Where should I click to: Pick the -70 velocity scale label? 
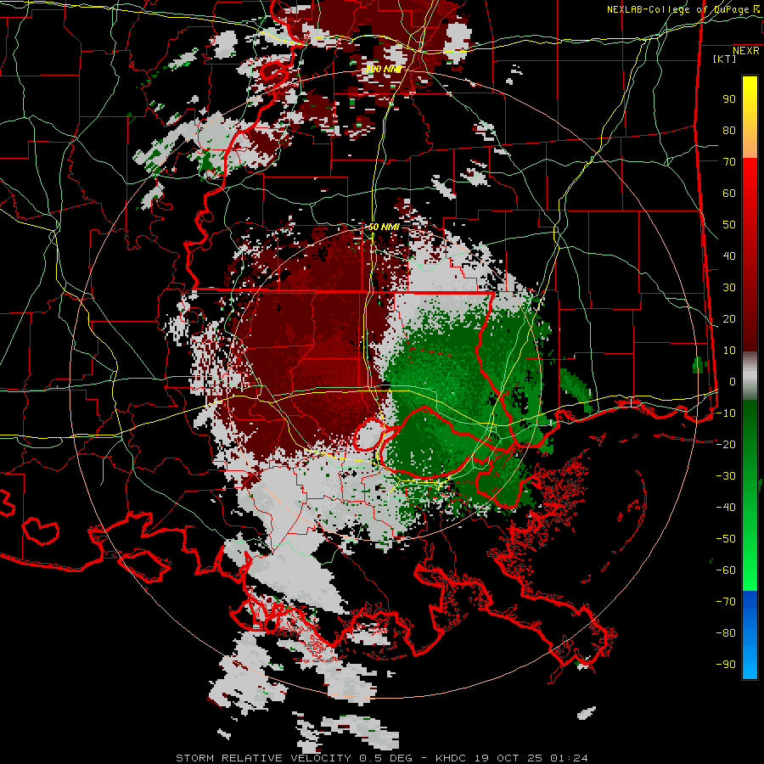point(726,602)
